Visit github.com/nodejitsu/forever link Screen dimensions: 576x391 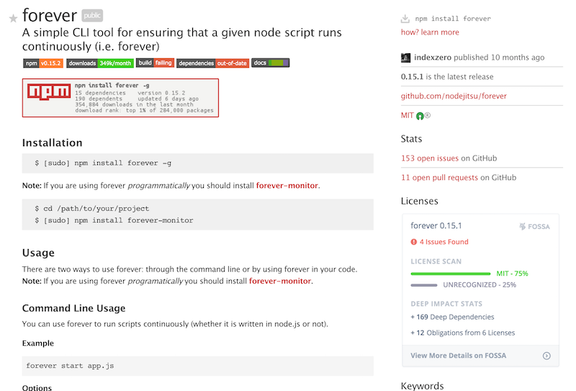[454, 96]
